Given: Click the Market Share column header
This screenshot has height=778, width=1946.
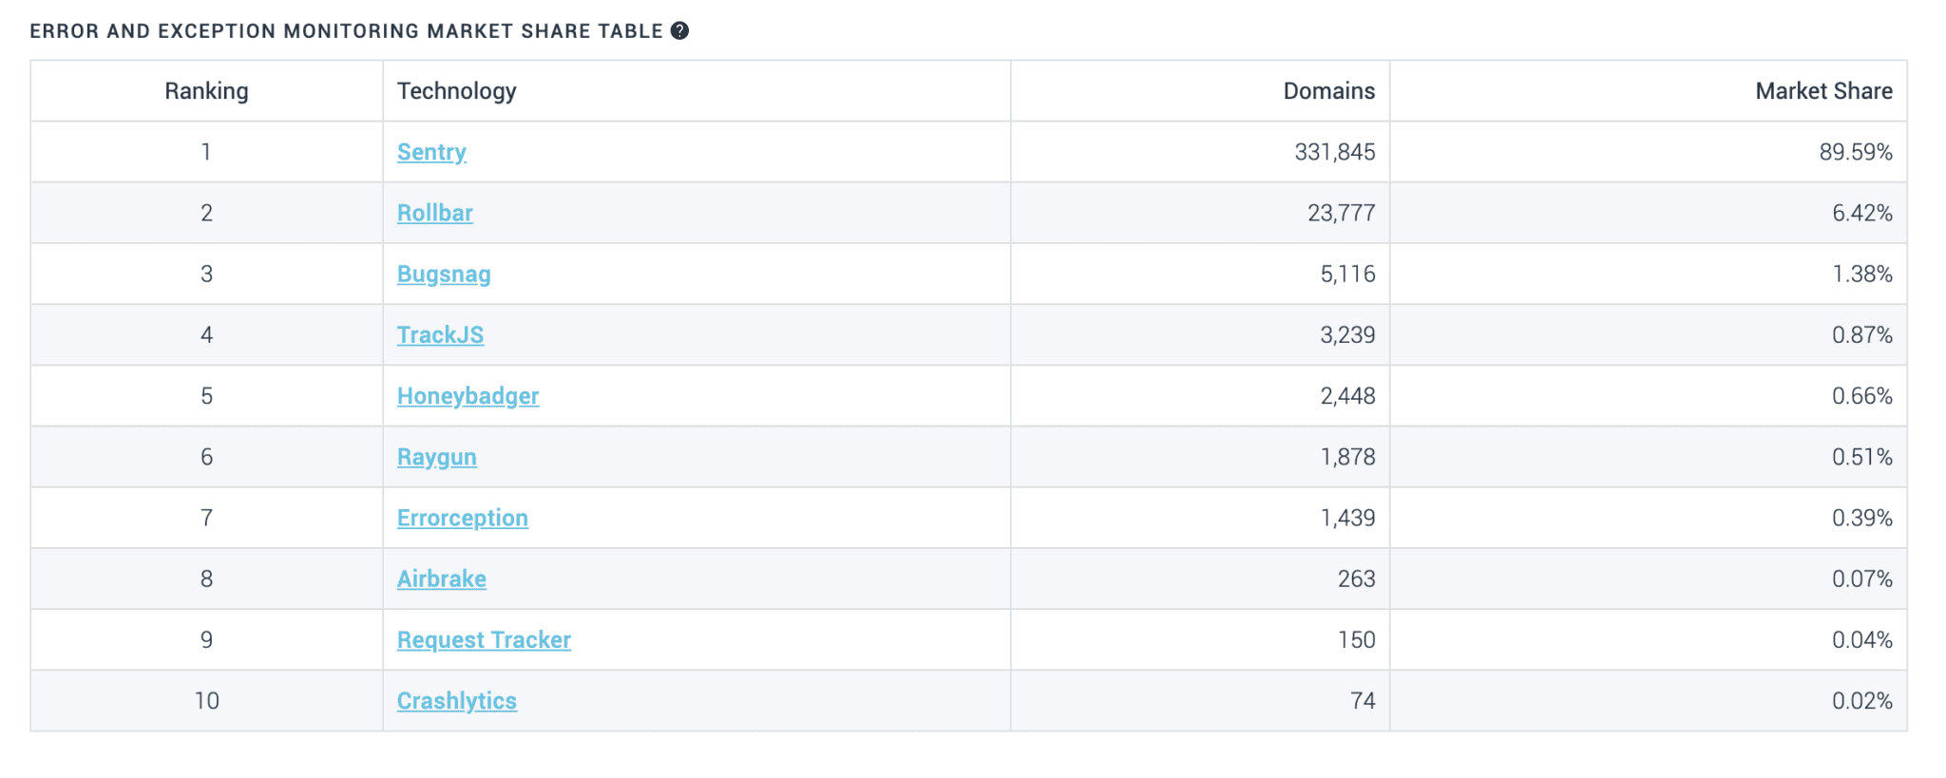Looking at the screenshot, I should click(x=1822, y=91).
